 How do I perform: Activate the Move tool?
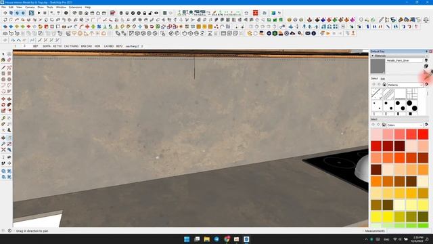click(x=3, y=99)
